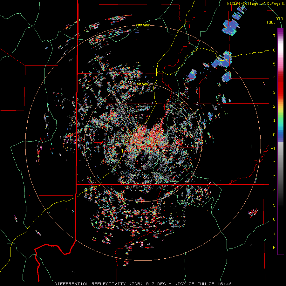This screenshot has height=286, width=286.
Task: Click the DZD product label
Action: (x=279, y=19)
